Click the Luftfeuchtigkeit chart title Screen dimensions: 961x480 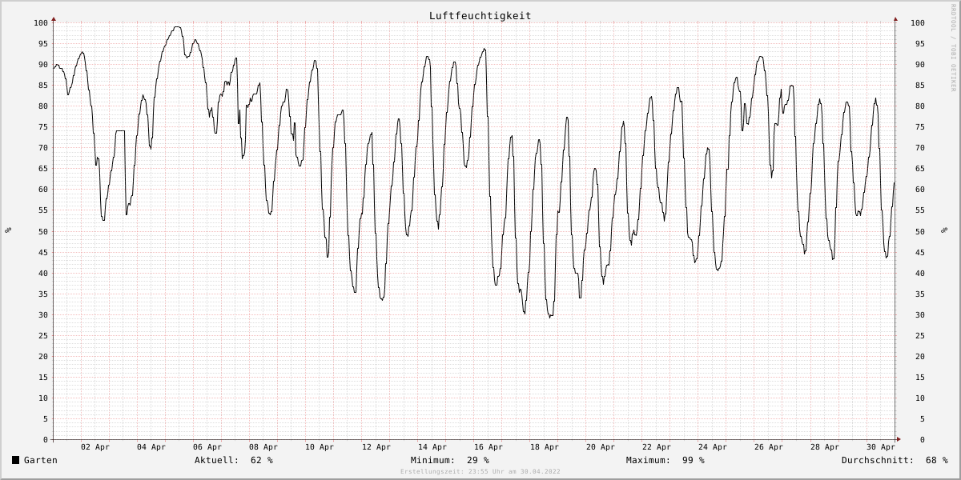[480, 16]
